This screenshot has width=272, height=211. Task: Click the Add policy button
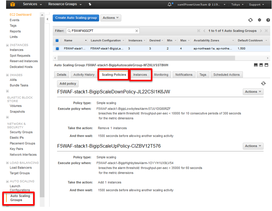[68, 84]
